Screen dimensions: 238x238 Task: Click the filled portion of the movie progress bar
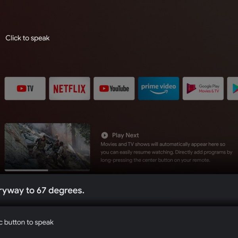[27, 171]
